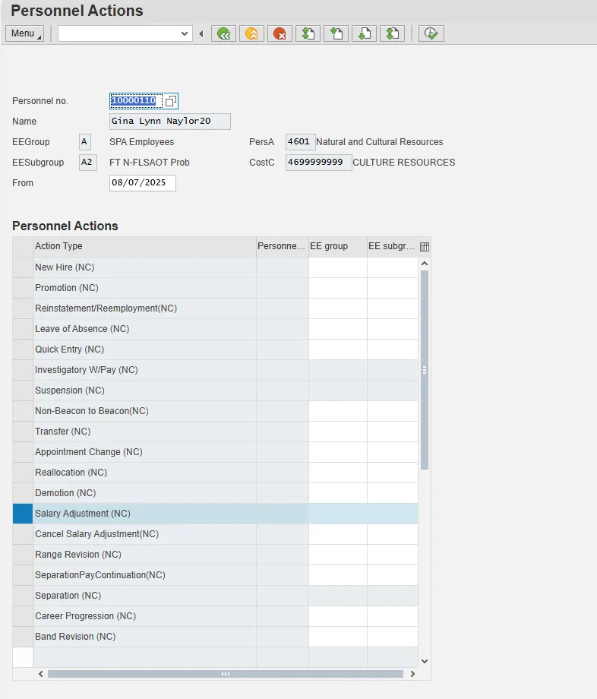
Task: Click Cancel Salary Adjustment(NC) action text
Action: coord(97,534)
